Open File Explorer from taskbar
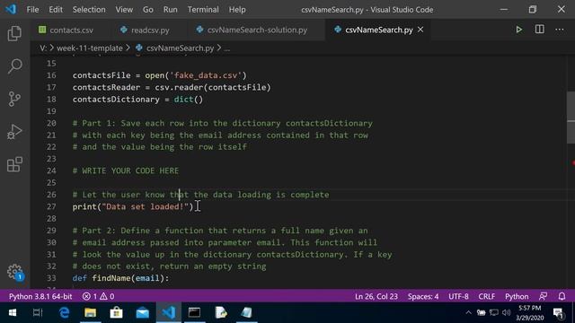This screenshot has width=575, height=323. click(90, 313)
